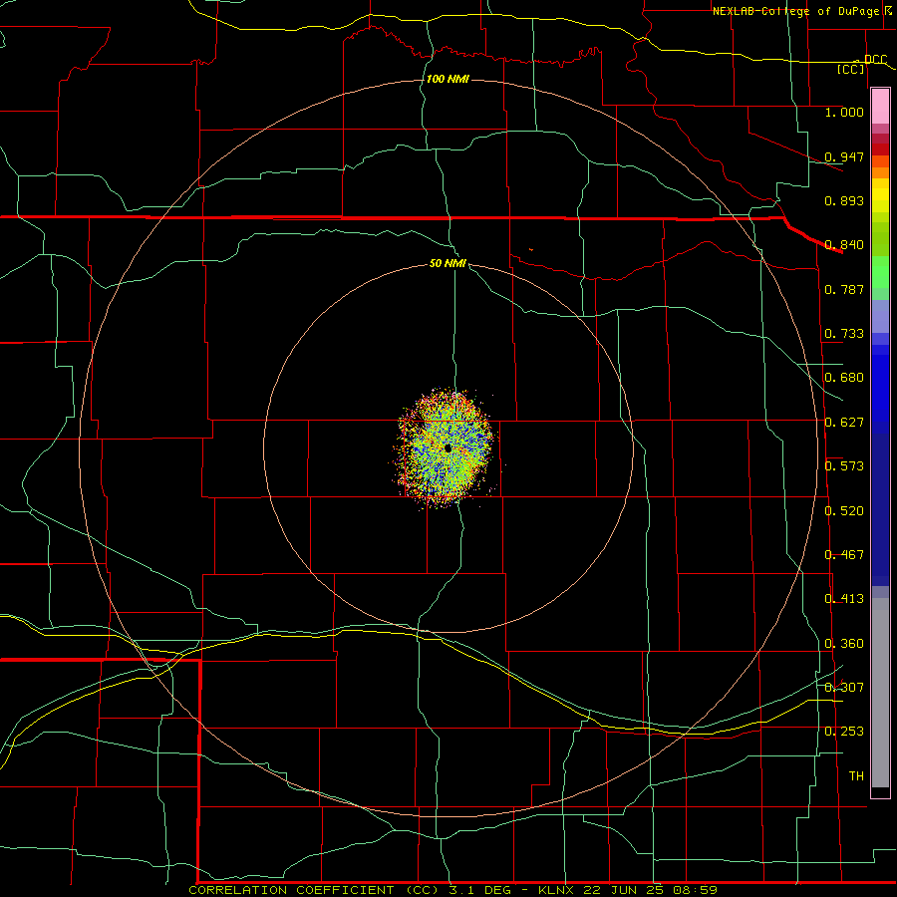Image resolution: width=897 pixels, height=897 pixels.
Task: Click the 100 NMI range ring label
Action: click(x=448, y=79)
